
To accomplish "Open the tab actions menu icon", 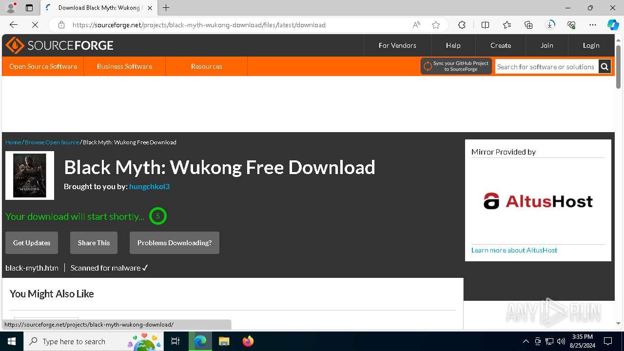I will tap(29, 8).
